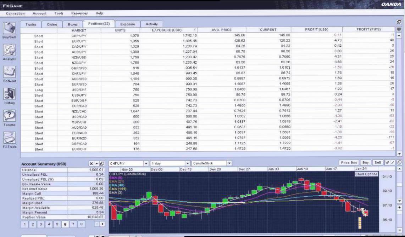Sort by MARKET column header
This screenshot has height=237, width=405.
[x=79, y=30]
